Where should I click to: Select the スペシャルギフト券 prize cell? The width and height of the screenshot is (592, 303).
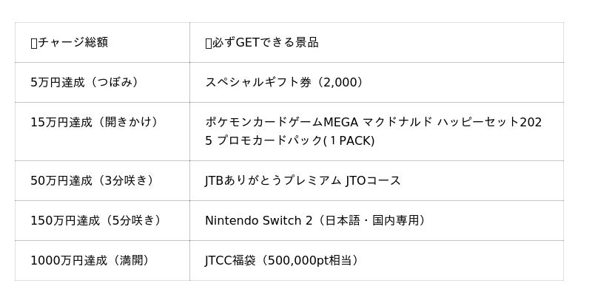point(284,82)
